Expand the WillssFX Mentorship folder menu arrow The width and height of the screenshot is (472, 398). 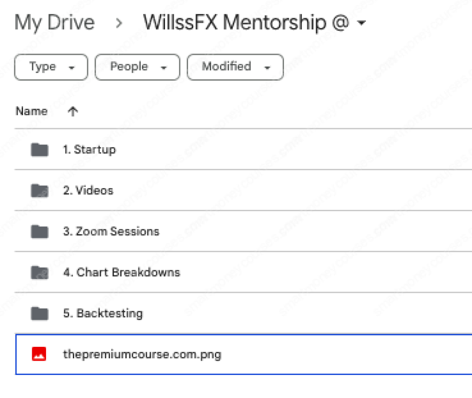click(x=361, y=23)
